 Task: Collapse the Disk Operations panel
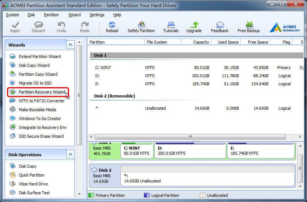pos(70,155)
